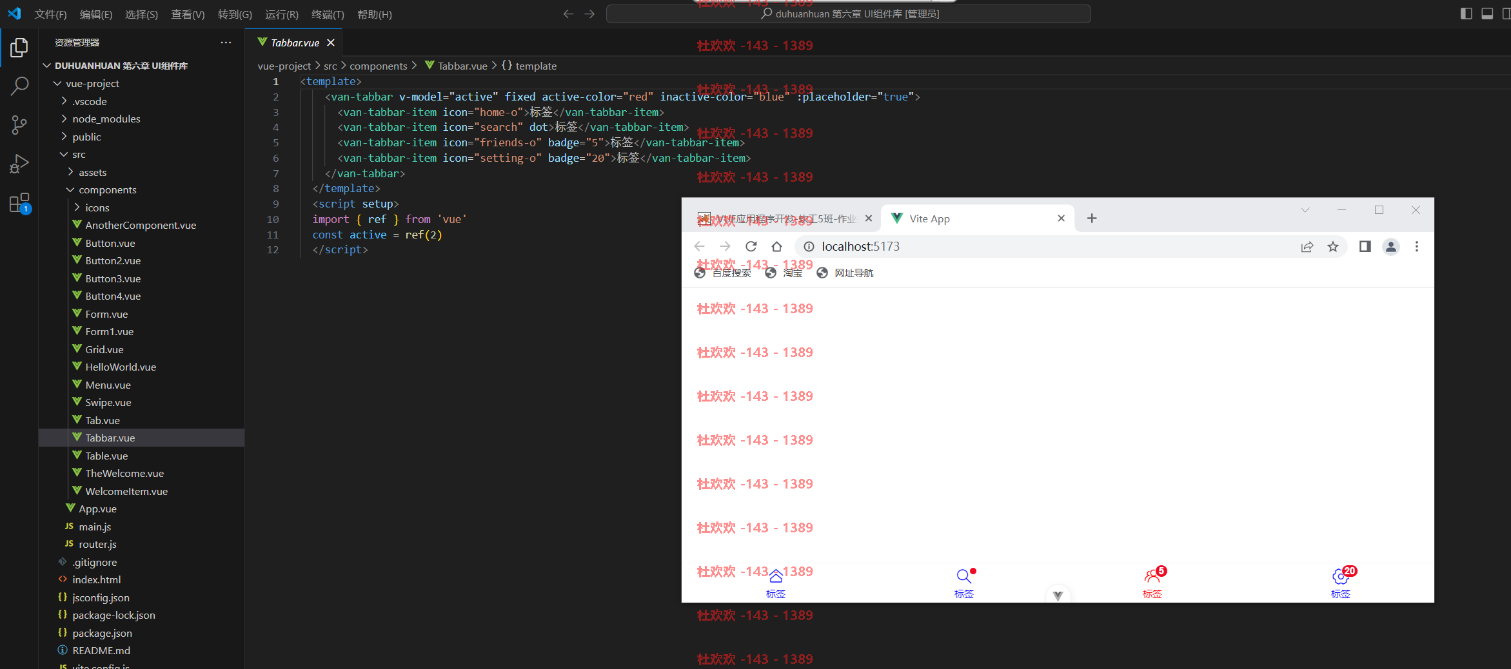1511x669 pixels.
Task: Open the 编辑(E) menu
Action: click(x=95, y=14)
